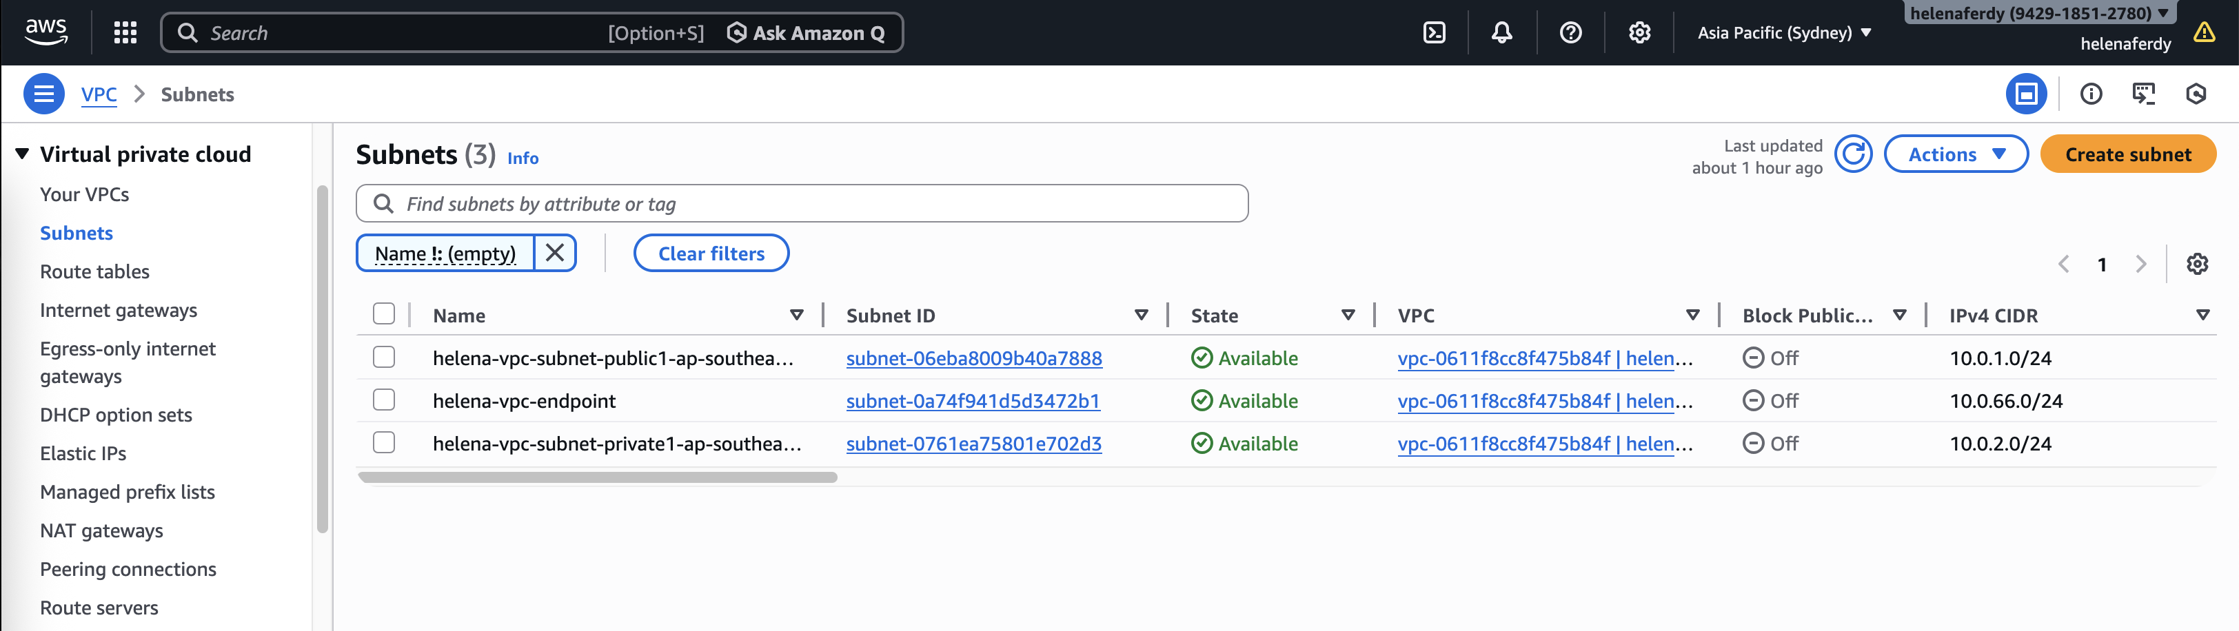The width and height of the screenshot is (2239, 631).
Task: Check the public1 subnet row checkbox
Action: pyautogui.click(x=383, y=358)
